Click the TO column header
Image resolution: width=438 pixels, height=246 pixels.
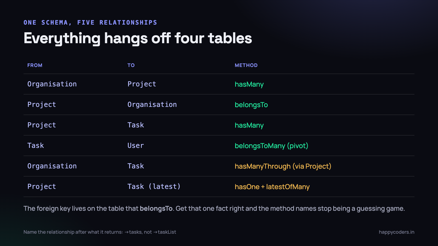(x=131, y=65)
